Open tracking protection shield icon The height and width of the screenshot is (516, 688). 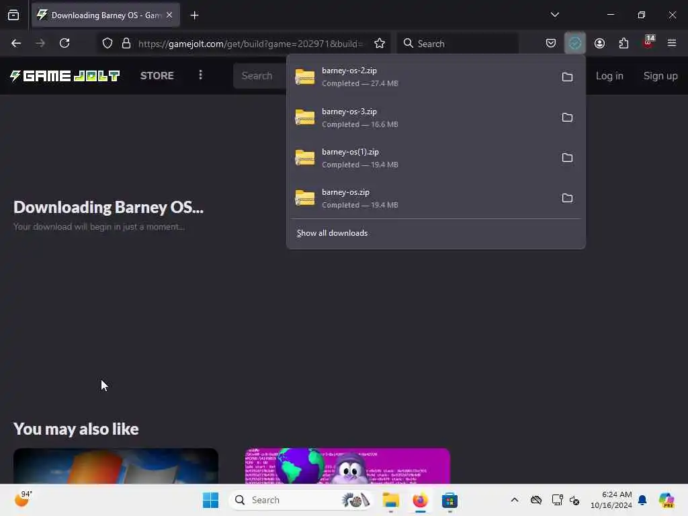pos(107,44)
